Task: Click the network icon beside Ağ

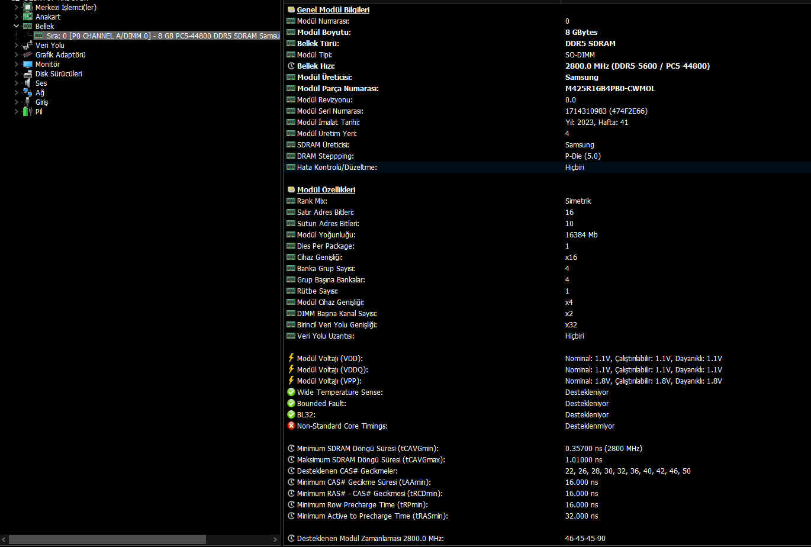Action: (x=27, y=93)
